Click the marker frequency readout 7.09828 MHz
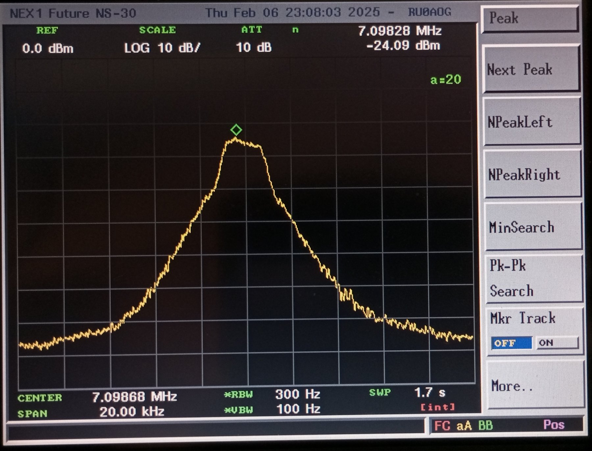 [399, 31]
